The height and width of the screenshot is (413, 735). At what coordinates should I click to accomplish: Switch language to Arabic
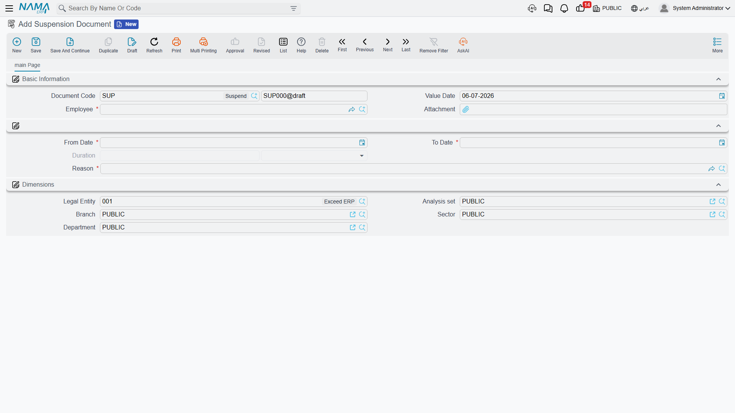pyautogui.click(x=640, y=8)
